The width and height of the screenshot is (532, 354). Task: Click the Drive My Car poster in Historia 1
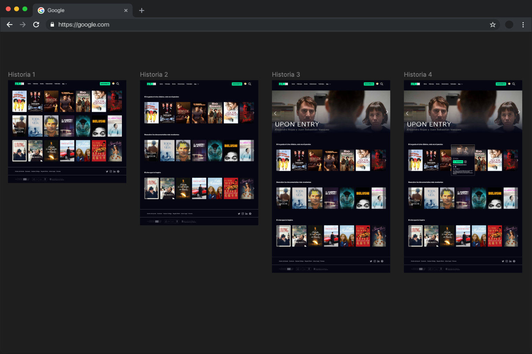coord(67,151)
